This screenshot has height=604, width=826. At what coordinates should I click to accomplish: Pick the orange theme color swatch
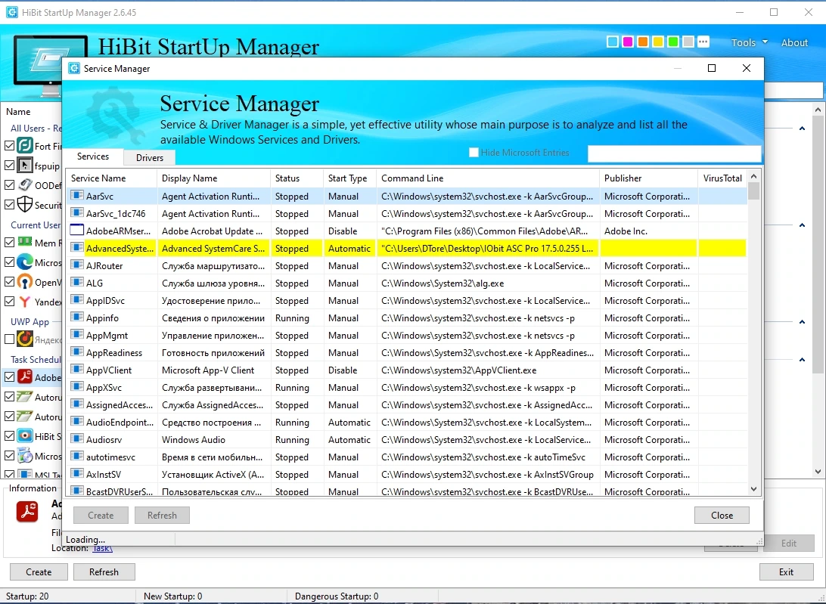(x=643, y=42)
